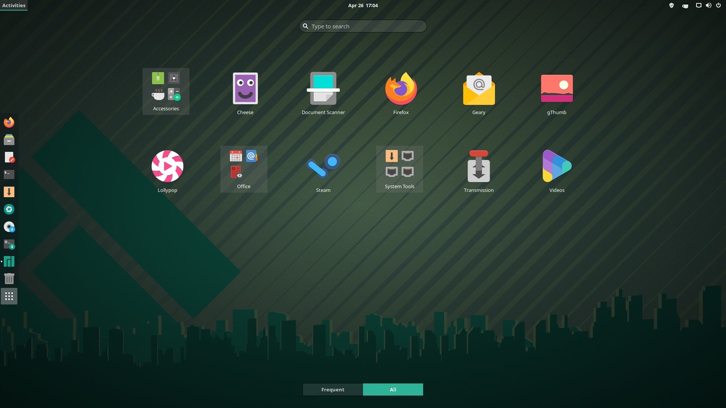Expand the Accessories app folder

coord(165,88)
